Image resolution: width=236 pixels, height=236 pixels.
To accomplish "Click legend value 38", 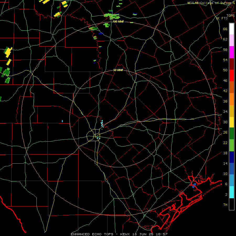I will click(225, 101).
